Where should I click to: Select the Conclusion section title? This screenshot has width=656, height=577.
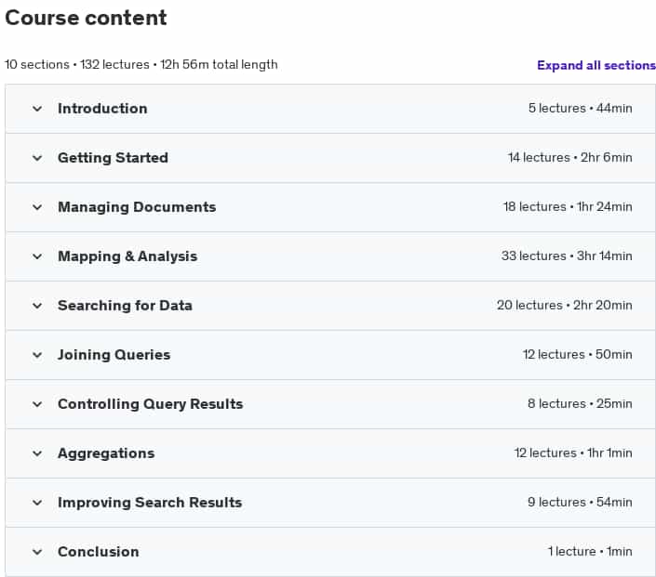(99, 552)
